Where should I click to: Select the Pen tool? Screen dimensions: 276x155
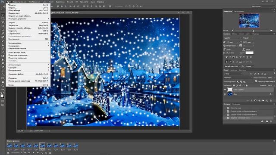(x=3, y=67)
